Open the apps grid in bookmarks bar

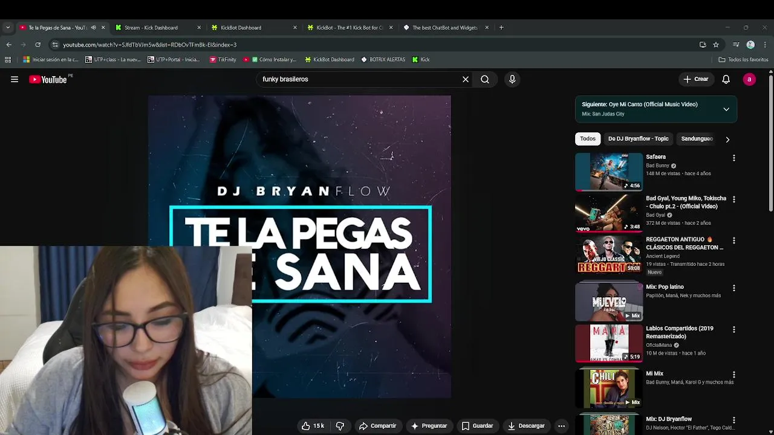(x=8, y=59)
